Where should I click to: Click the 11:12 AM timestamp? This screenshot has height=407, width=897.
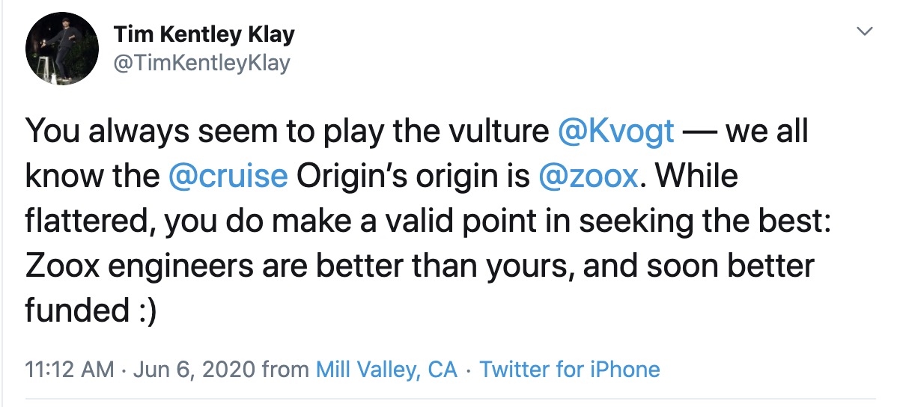(x=70, y=370)
